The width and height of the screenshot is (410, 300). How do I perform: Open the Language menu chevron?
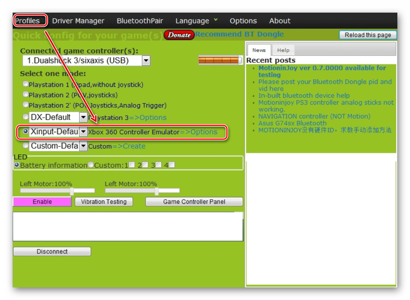tap(216, 20)
